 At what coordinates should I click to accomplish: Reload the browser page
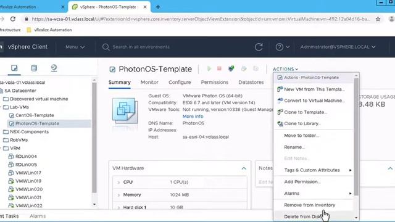click(x=13, y=19)
